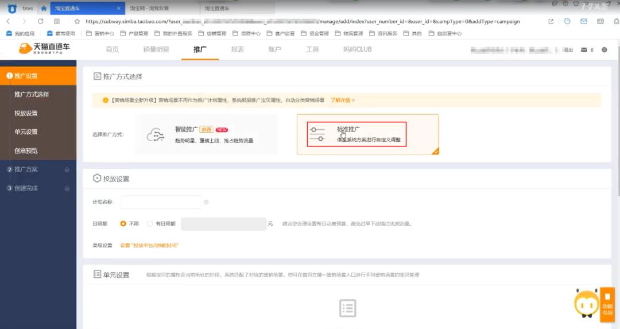This screenshot has height=329, width=620.
Task: Expand the 客户运营 bookmark folder
Action: [281, 34]
